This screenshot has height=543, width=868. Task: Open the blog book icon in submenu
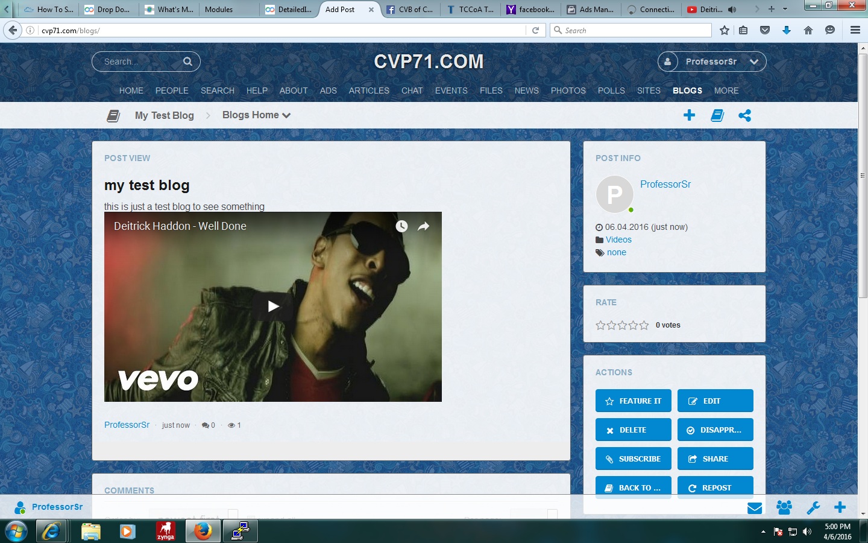[717, 115]
